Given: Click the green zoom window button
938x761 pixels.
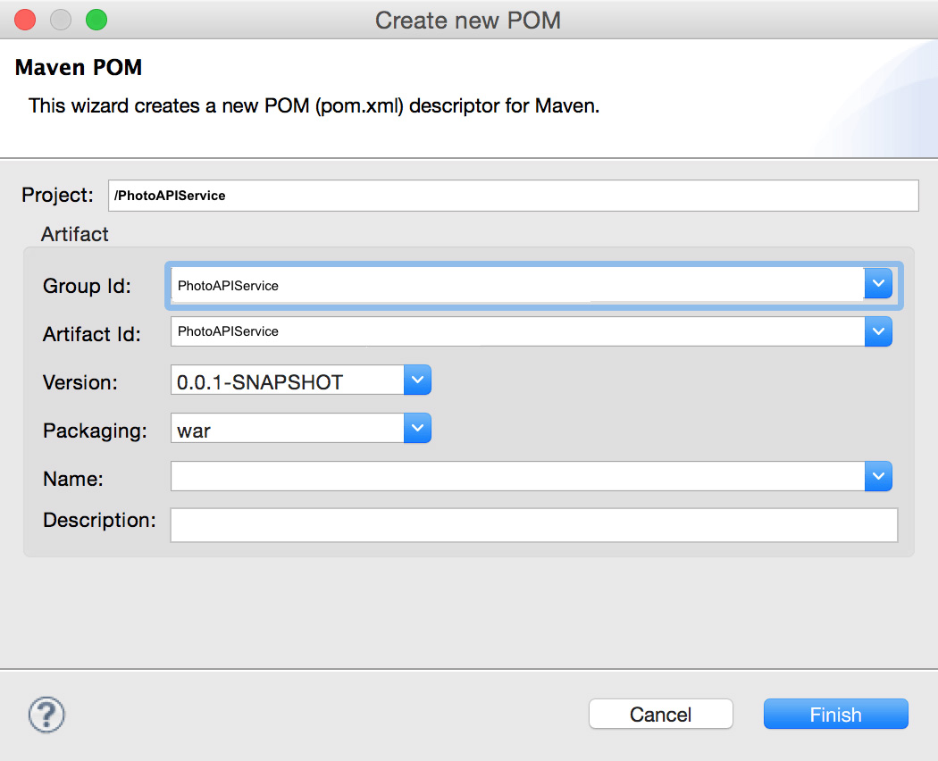Looking at the screenshot, I should [x=96, y=20].
